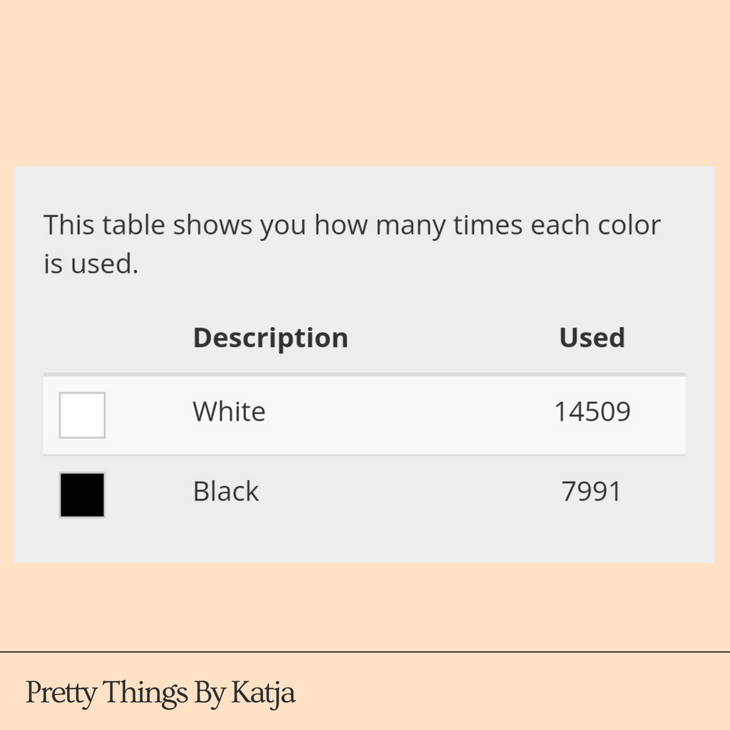Viewport: 730px width, 730px height.
Task: Click the Black color swatch
Action: point(82,495)
